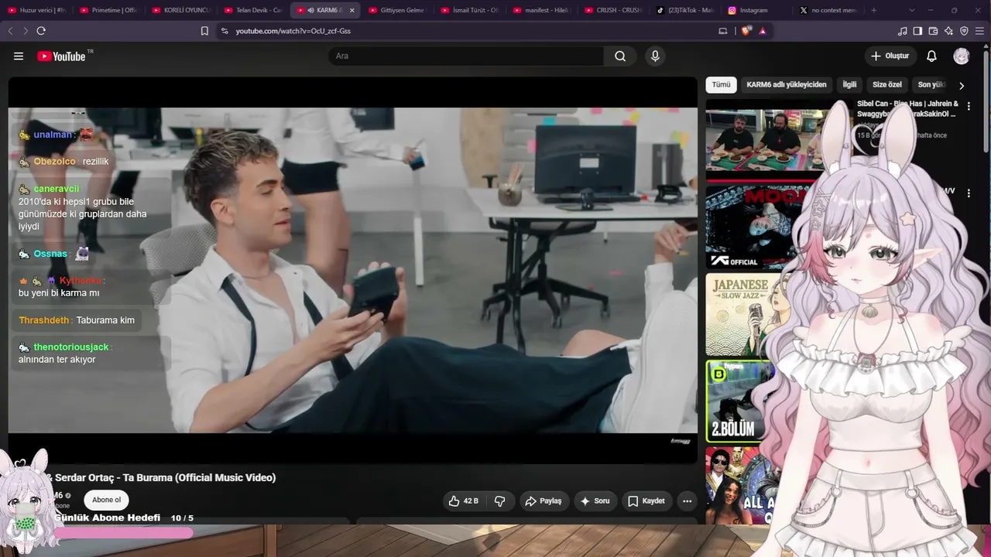Cast or install via the address bar screen icon

pyautogui.click(x=723, y=31)
